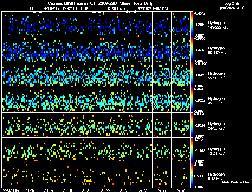Click the 'Stare' text in the title
Screen dimensions: 252x192
pyautogui.click(x=125, y=3)
